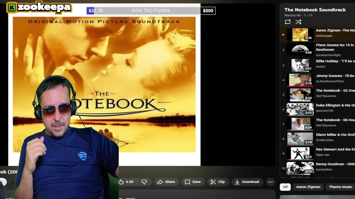Select the Aaron Zigman filter chip

tap(308, 187)
